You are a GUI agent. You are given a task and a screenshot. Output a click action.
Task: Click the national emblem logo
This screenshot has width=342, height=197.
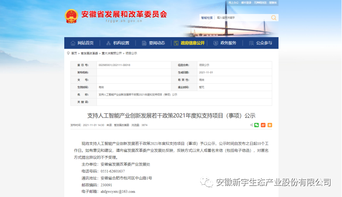click(71, 16)
